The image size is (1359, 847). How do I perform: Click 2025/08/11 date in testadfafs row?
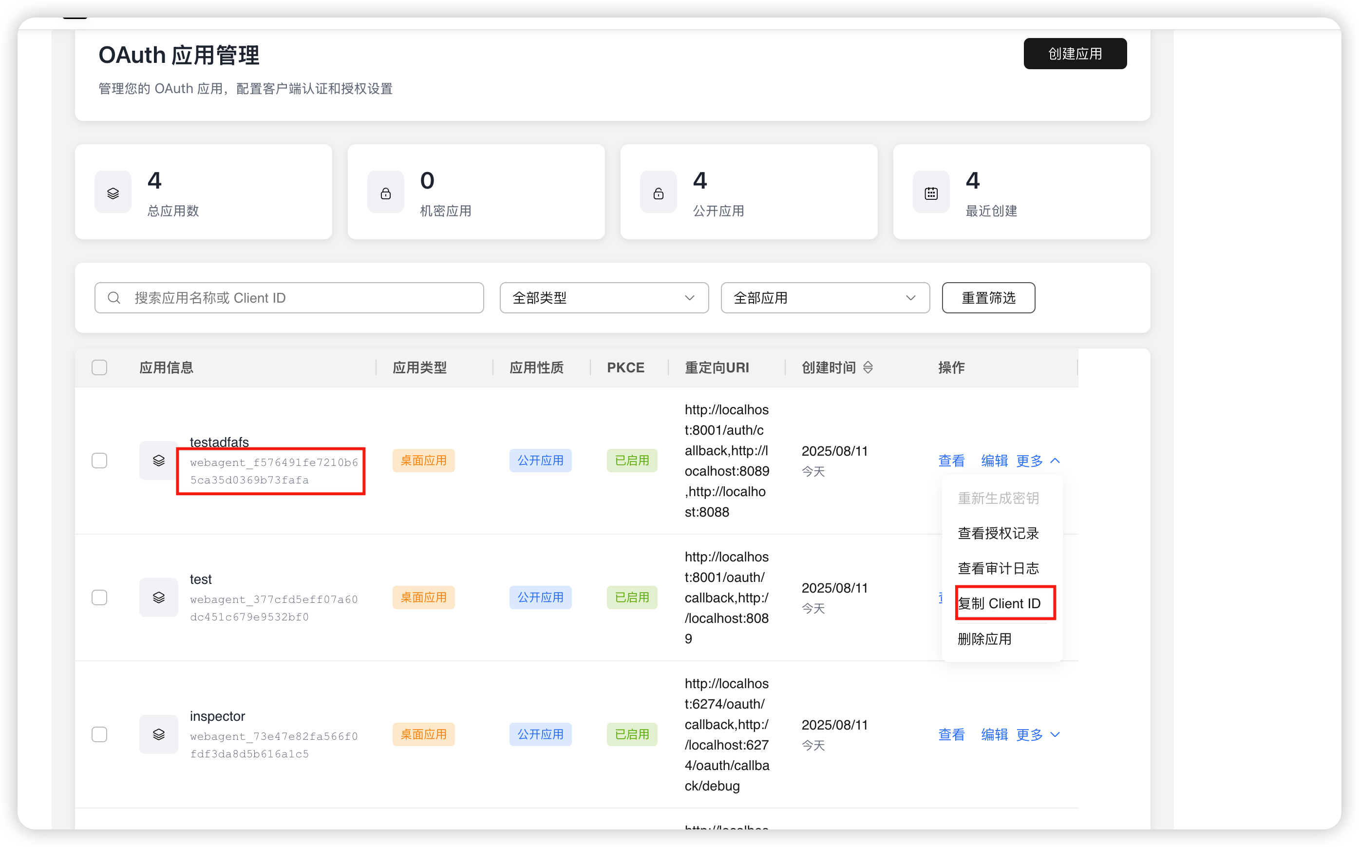[834, 450]
